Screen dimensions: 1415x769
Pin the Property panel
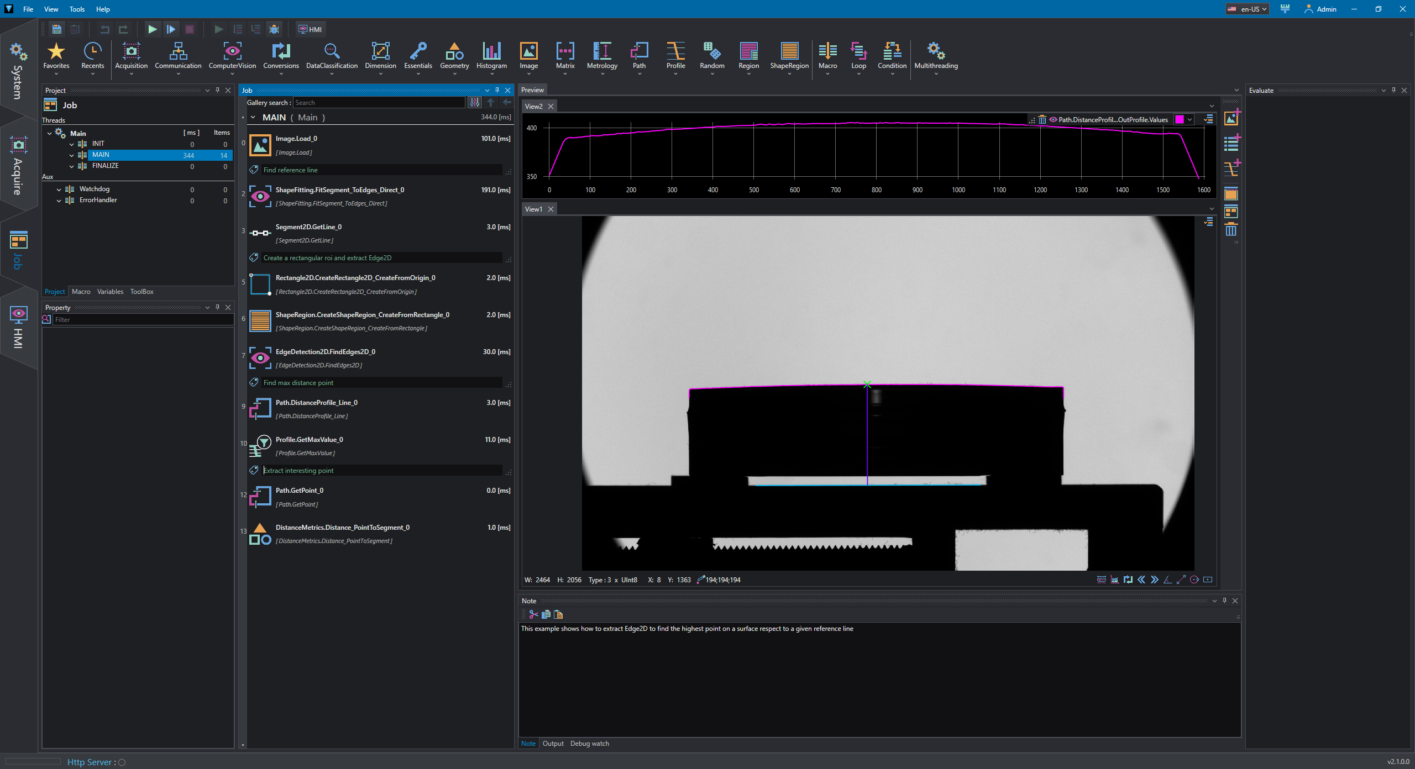[218, 307]
